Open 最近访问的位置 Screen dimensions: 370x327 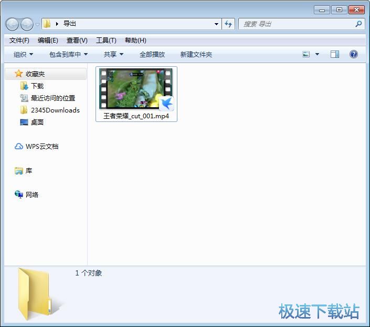point(53,98)
